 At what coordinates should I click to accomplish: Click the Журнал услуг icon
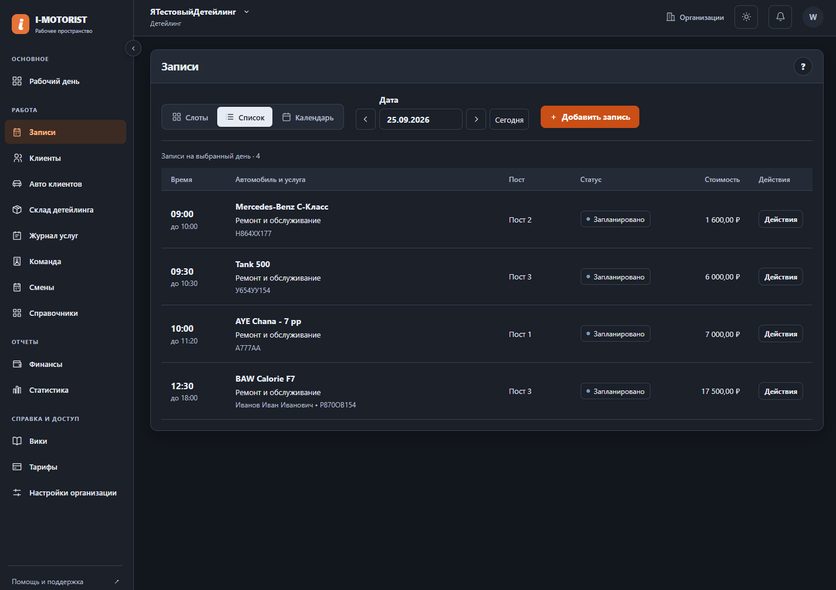(x=17, y=235)
